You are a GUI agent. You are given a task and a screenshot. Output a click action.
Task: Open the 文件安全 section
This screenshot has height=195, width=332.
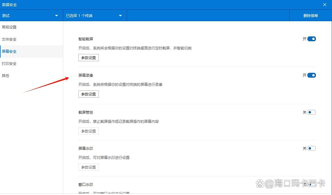(9, 39)
